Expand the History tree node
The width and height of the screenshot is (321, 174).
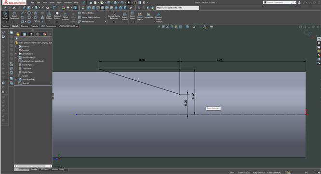16,46
